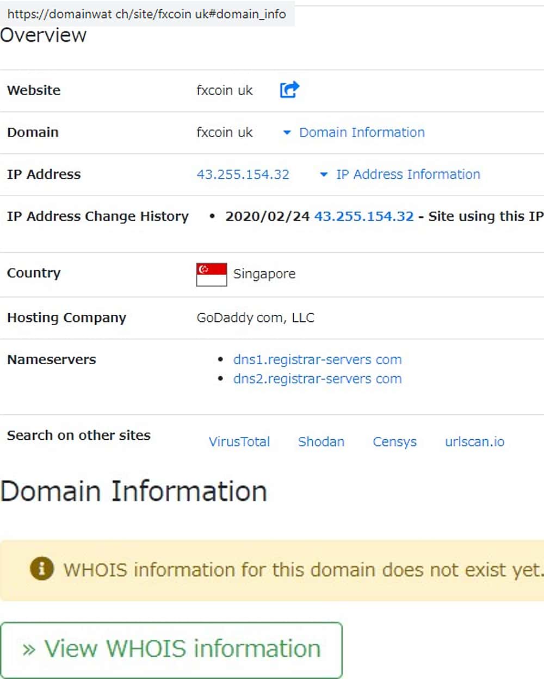Search this site on VirusTotal
The height and width of the screenshot is (679, 544).
point(239,442)
